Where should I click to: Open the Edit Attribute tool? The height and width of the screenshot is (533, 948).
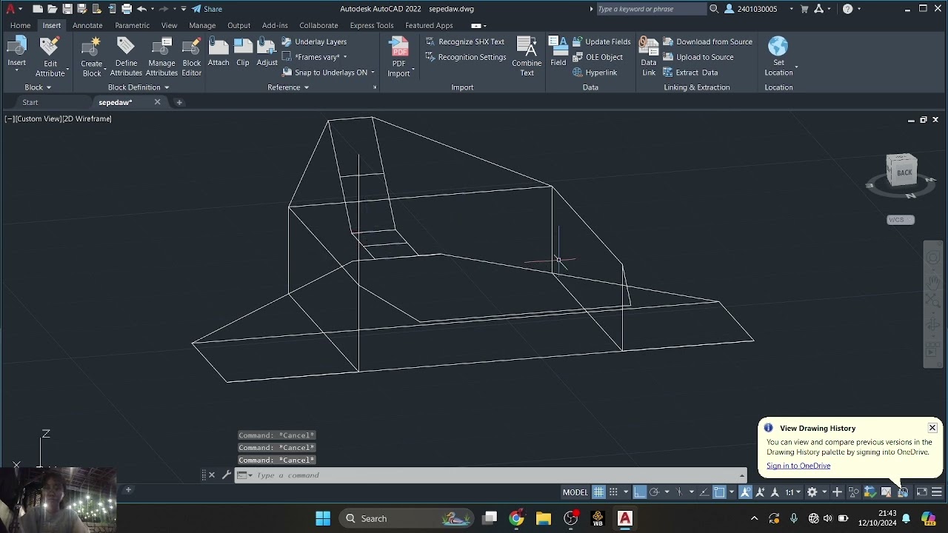(x=50, y=56)
